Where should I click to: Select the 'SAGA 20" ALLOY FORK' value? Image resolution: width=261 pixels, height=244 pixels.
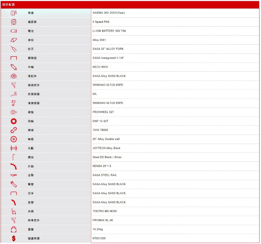[108, 49]
